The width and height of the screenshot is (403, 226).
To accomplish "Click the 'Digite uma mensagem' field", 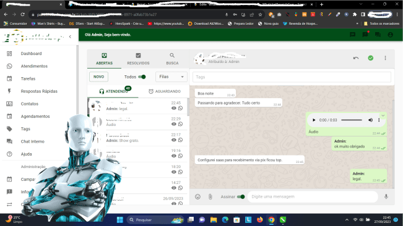I will [x=313, y=196].
